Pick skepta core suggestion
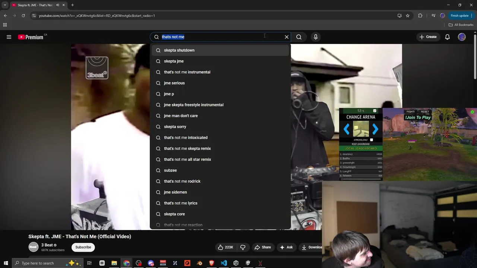 (x=220, y=214)
